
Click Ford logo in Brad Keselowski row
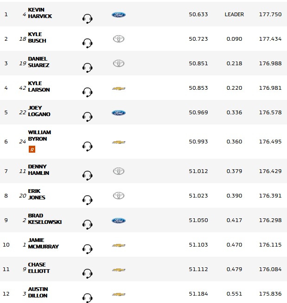click(x=119, y=221)
